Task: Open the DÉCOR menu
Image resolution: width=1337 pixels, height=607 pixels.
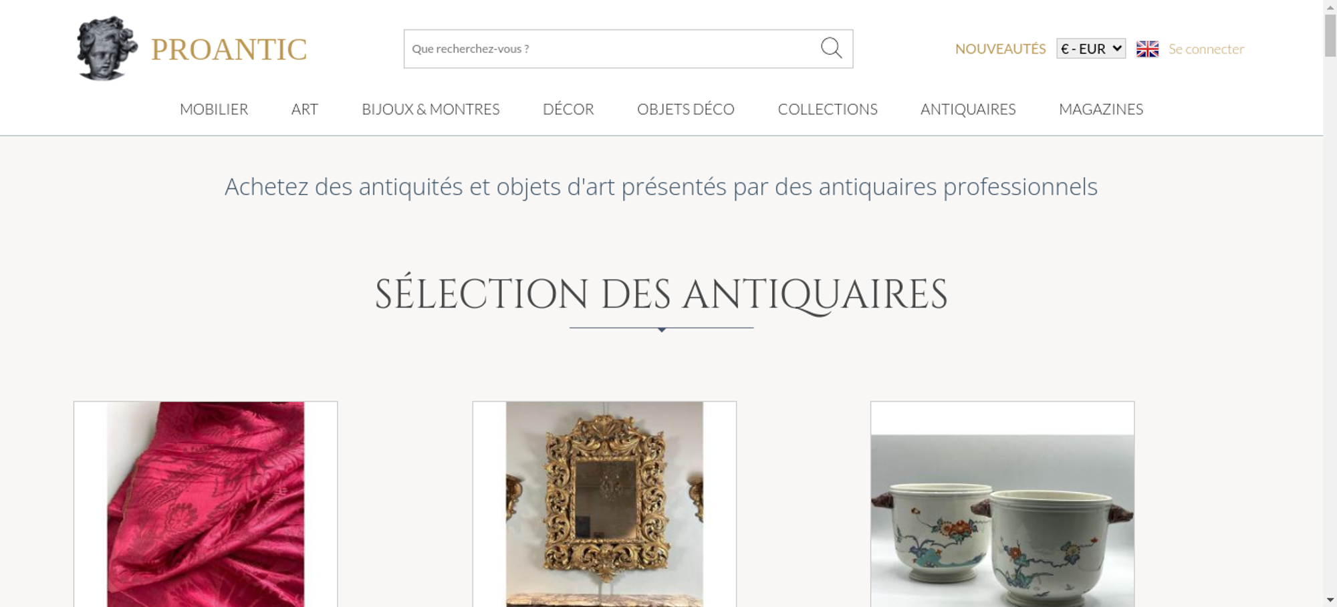Action: coord(568,109)
